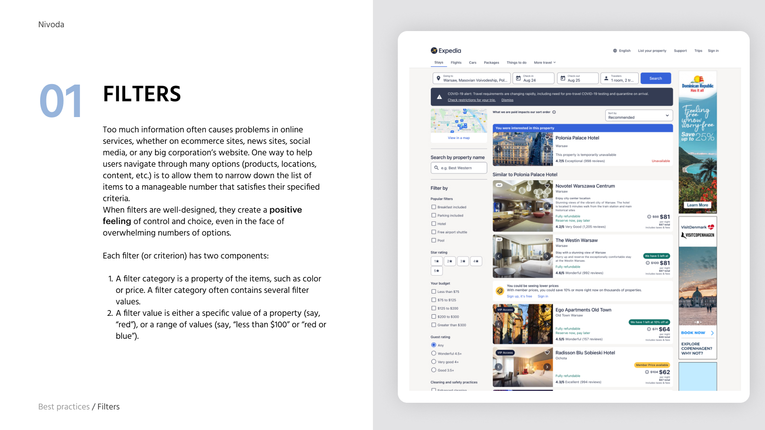This screenshot has width=765, height=430.
Task: Show previous photo of Radisson Blu Sobieski
Action: 498,367
